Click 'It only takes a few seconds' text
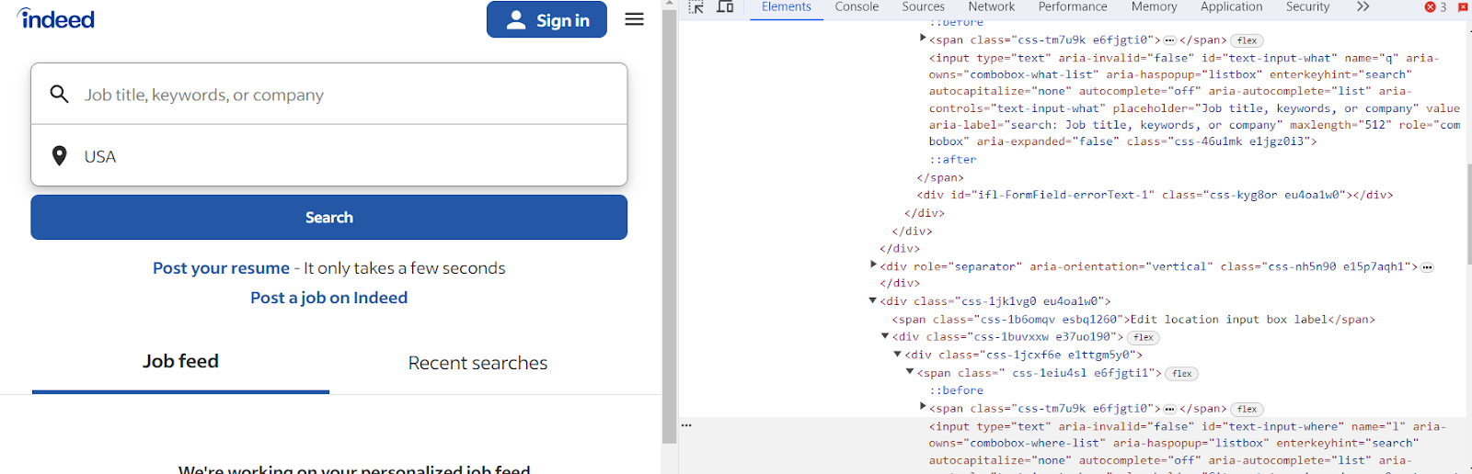 (x=405, y=268)
